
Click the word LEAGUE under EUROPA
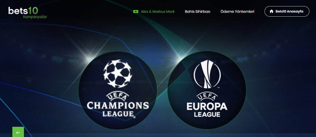pos(207,114)
